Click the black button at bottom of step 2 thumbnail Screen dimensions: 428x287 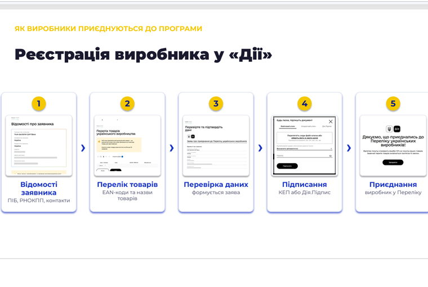pyautogui.click(x=115, y=171)
